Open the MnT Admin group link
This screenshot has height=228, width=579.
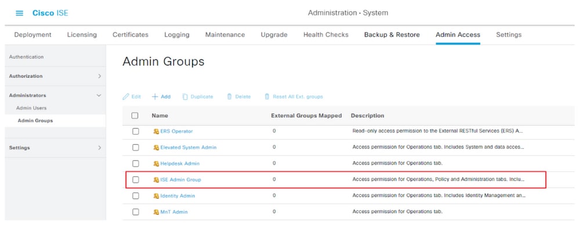click(x=174, y=212)
